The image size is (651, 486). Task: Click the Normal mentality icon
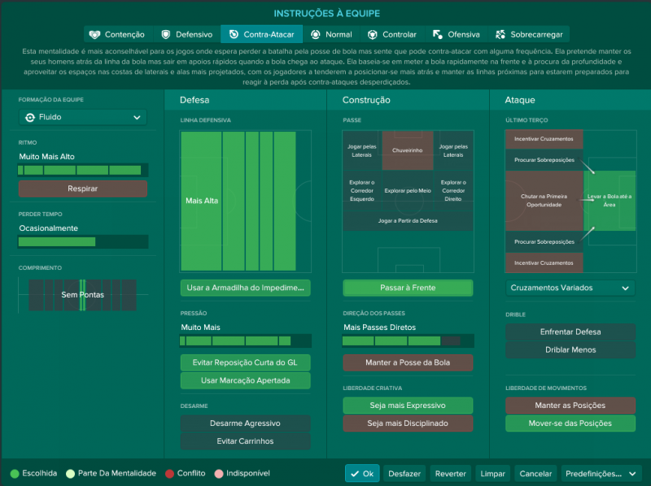(315, 35)
